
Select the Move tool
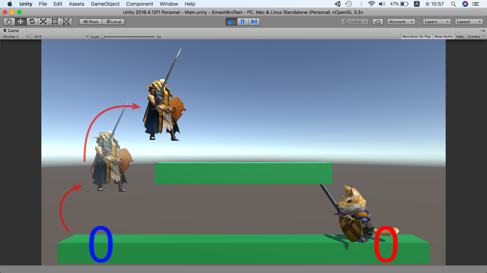click(x=21, y=22)
